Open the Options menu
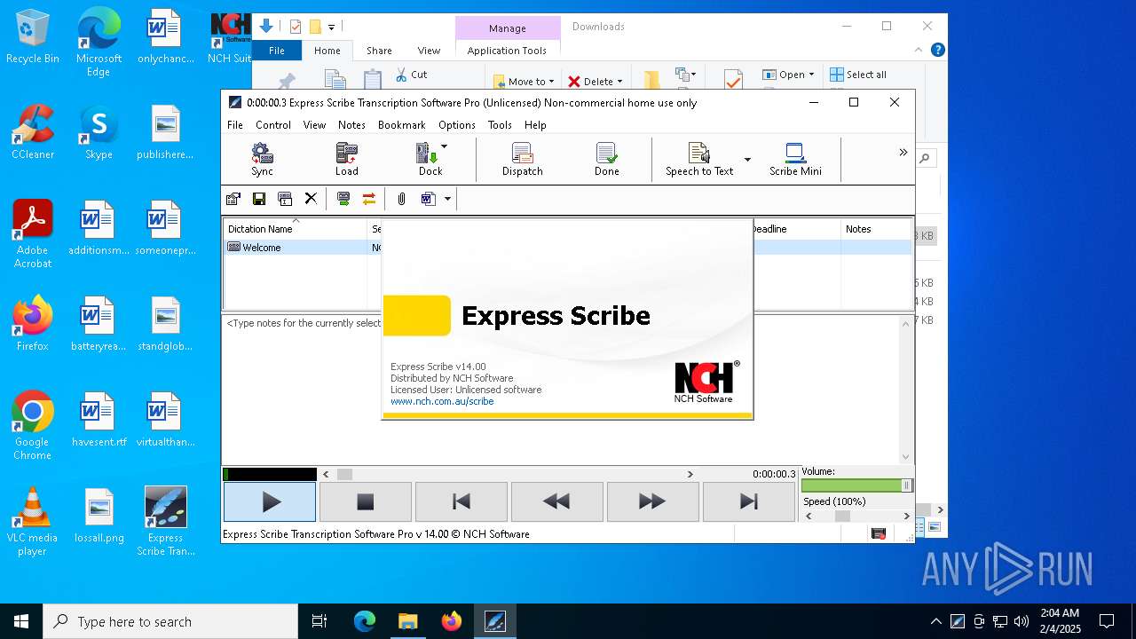The width and height of the screenshot is (1136, 639). [457, 125]
